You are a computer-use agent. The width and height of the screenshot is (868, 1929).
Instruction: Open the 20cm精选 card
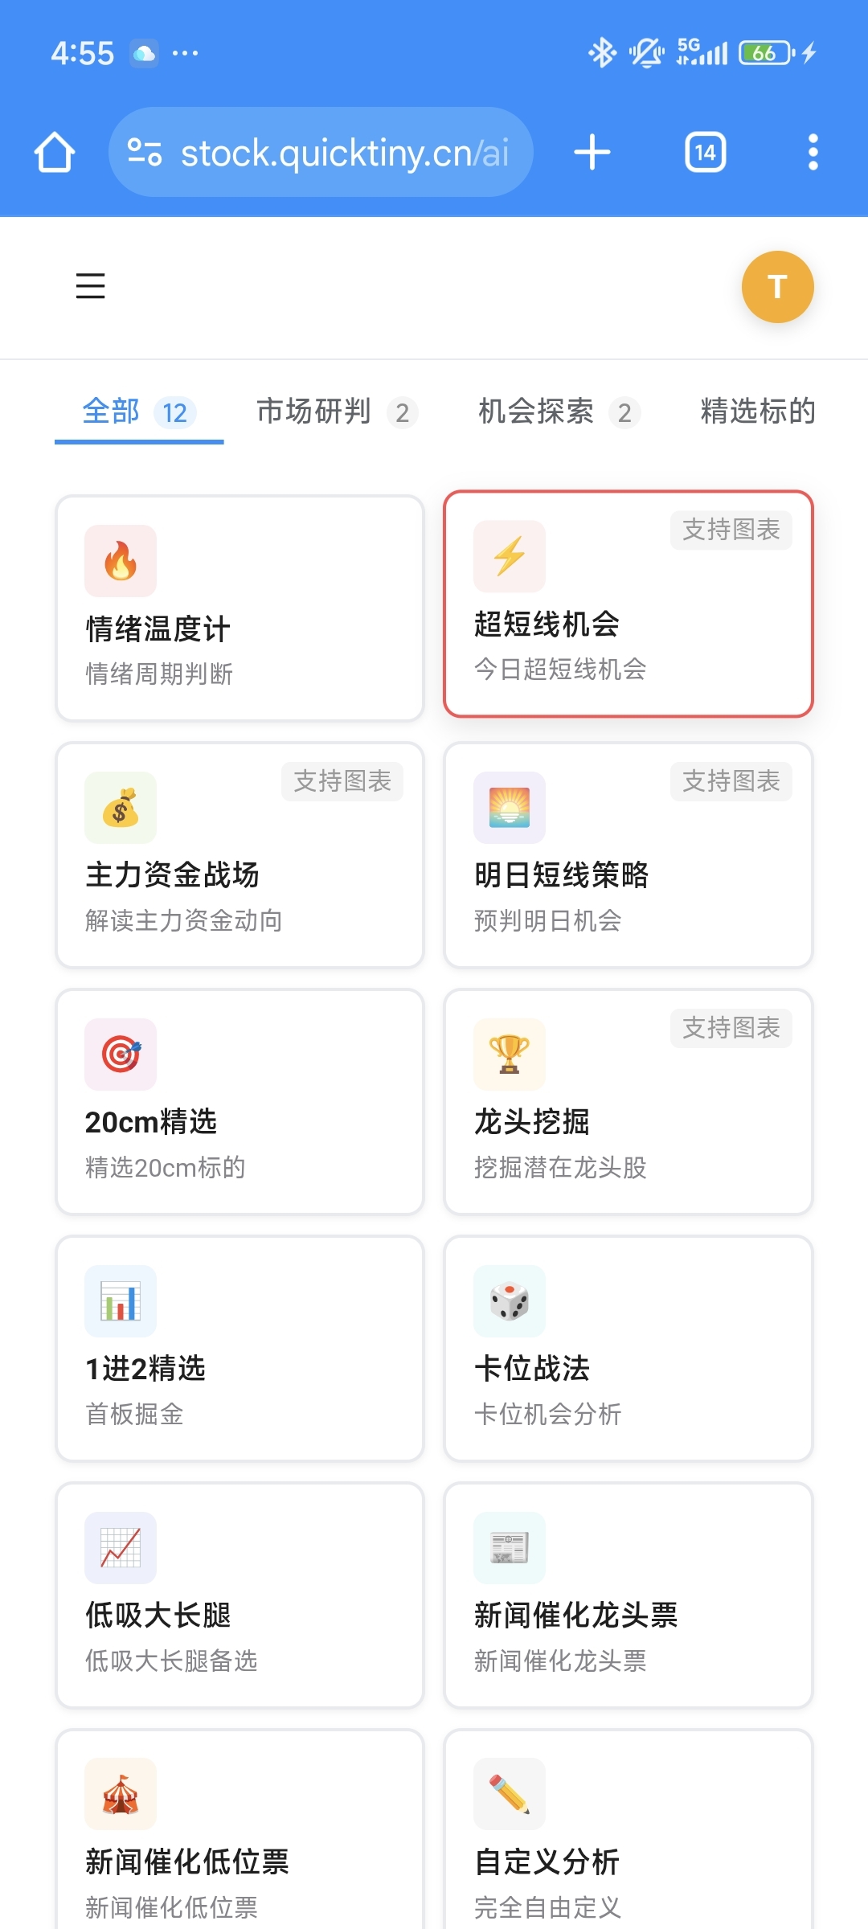pyautogui.click(x=240, y=1102)
